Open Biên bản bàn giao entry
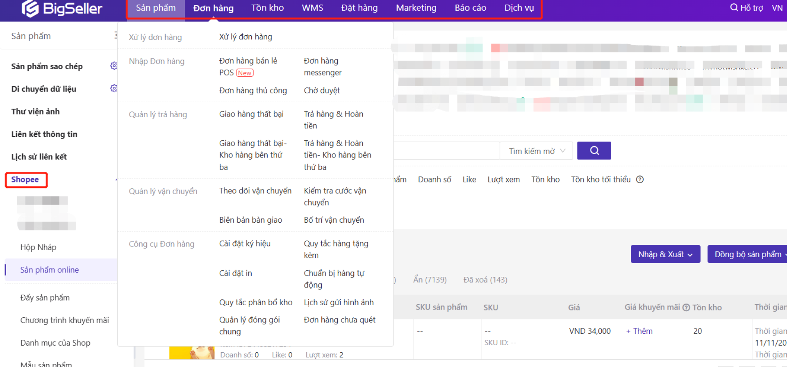Viewport: 787px width, 367px height. (x=250, y=220)
